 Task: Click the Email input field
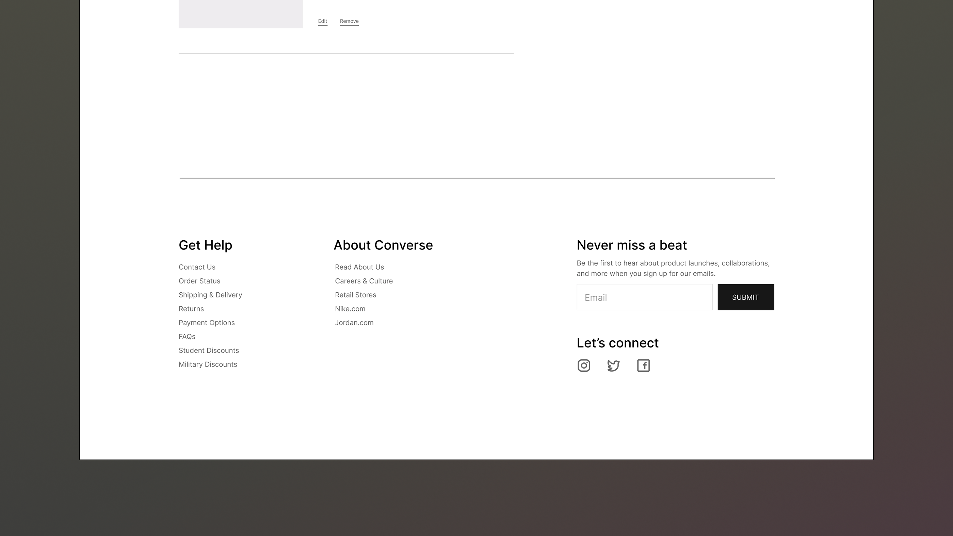(x=644, y=297)
